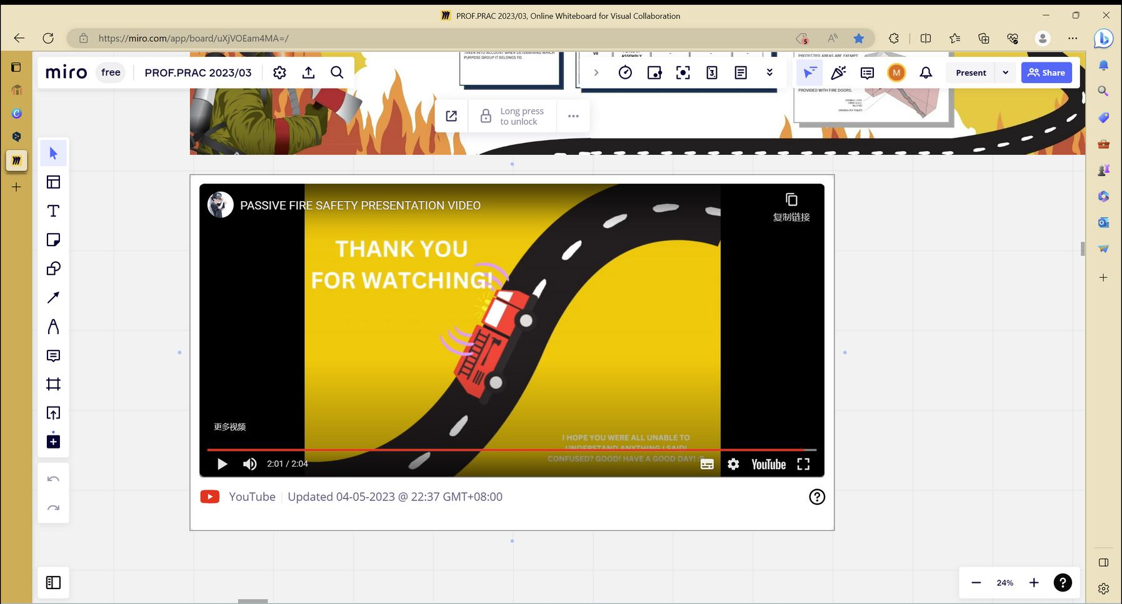Select the Text tool
The image size is (1122, 604).
tap(53, 211)
